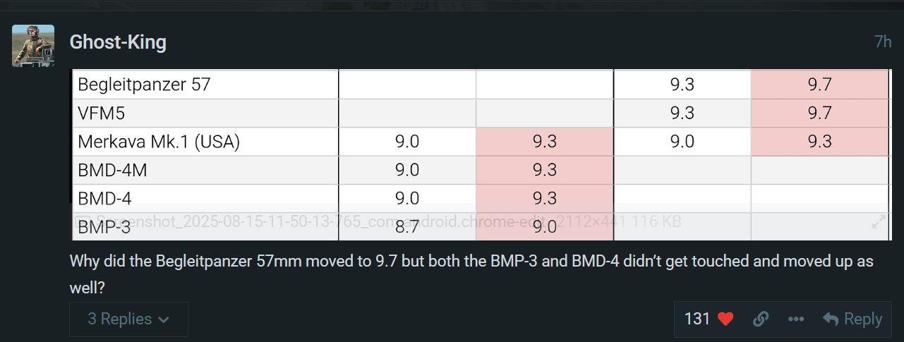Click the small image icon beside the filename

(x=81, y=222)
